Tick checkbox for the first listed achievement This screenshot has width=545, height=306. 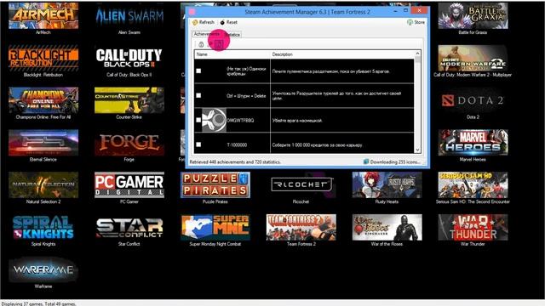[198, 71]
